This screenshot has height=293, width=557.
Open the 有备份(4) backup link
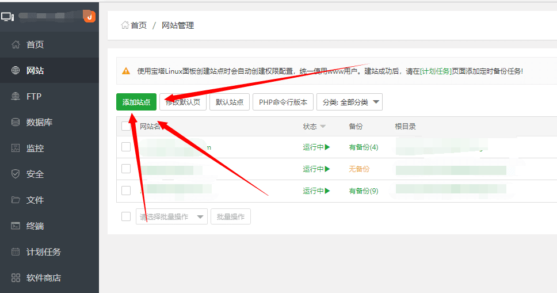[x=364, y=147]
